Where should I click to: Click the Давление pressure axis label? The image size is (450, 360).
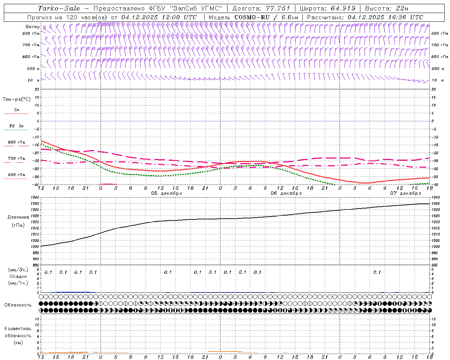(x=18, y=217)
